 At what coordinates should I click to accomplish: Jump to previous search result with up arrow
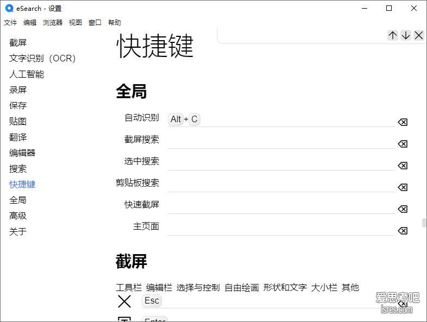(x=393, y=35)
